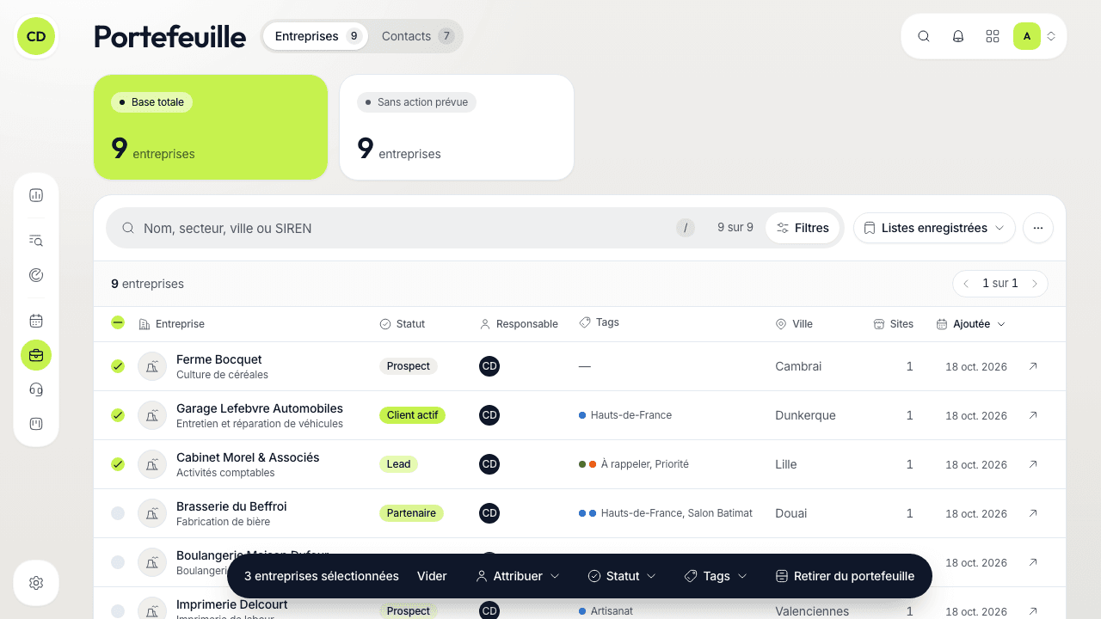Click the CD avatar logo top-left
This screenshot has width=1101, height=619.
click(x=36, y=36)
